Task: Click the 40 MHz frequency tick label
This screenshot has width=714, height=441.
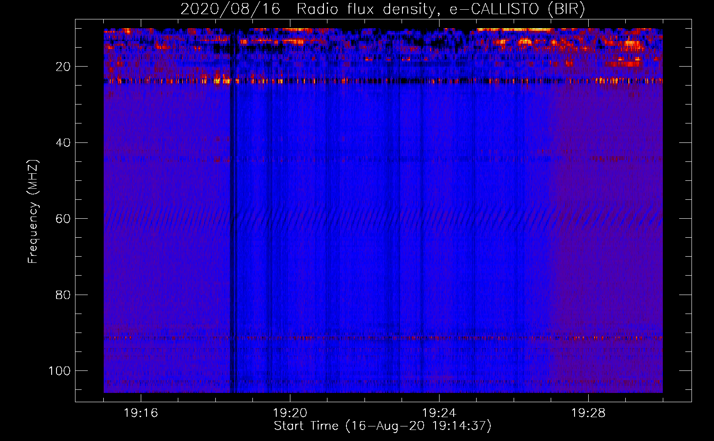Action: tap(63, 143)
